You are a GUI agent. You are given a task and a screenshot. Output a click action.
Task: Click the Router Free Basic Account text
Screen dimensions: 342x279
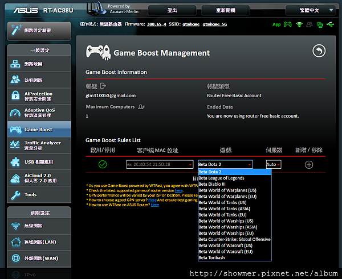click(234, 95)
